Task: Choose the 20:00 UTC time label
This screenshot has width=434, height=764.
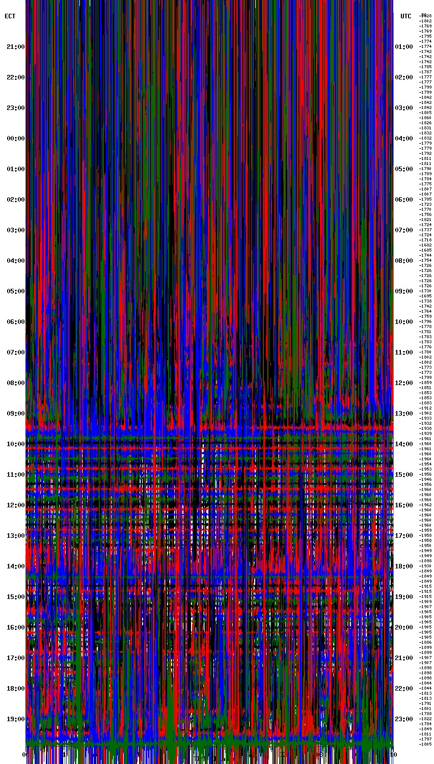Action: click(x=404, y=627)
